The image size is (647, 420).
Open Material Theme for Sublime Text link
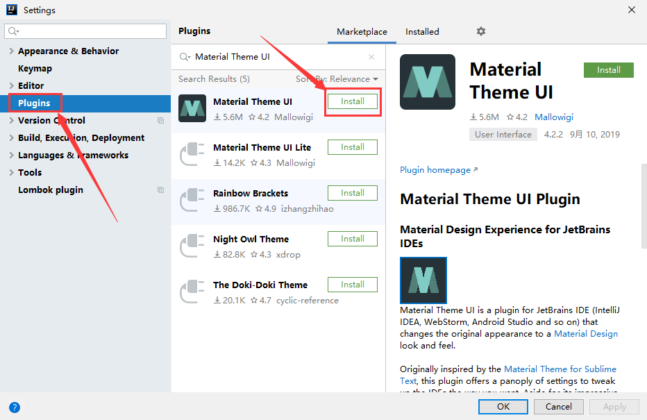pos(560,369)
